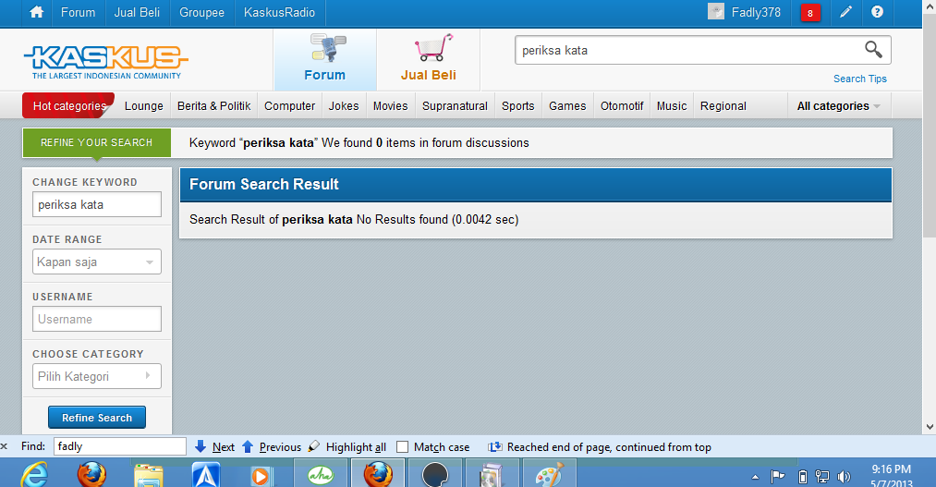The image size is (936, 487).
Task: Open the media player taskbar icon
Action: coord(261,475)
